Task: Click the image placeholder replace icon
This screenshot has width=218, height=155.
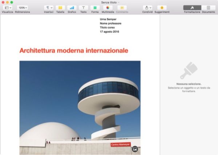Action: [x=134, y=148]
